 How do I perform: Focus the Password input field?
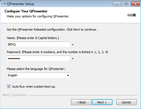[x=39, y=58]
